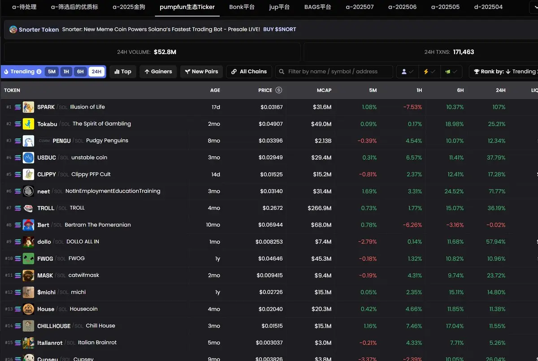This screenshot has height=361, width=538.
Task: Switch to the a-待处理 tab
Action: pyautogui.click(x=24, y=7)
